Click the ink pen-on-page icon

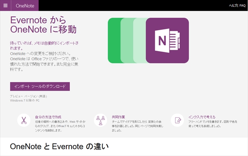pos(177,120)
